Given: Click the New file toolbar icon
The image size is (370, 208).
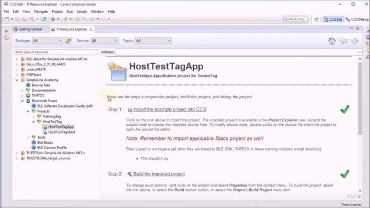Looking at the screenshot, I should click(x=6, y=19).
